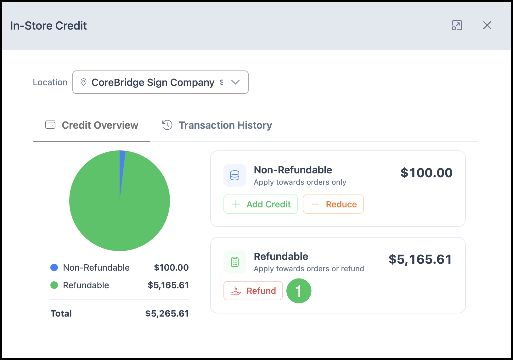Expand the Location dropdown chevron
The height and width of the screenshot is (360, 513).
pos(235,82)
